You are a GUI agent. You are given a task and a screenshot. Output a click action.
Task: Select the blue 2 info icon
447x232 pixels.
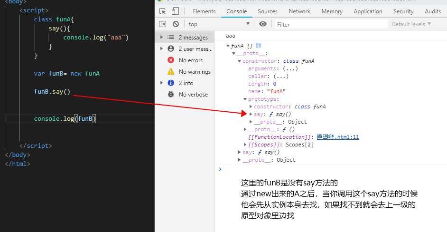coord(171,83)
